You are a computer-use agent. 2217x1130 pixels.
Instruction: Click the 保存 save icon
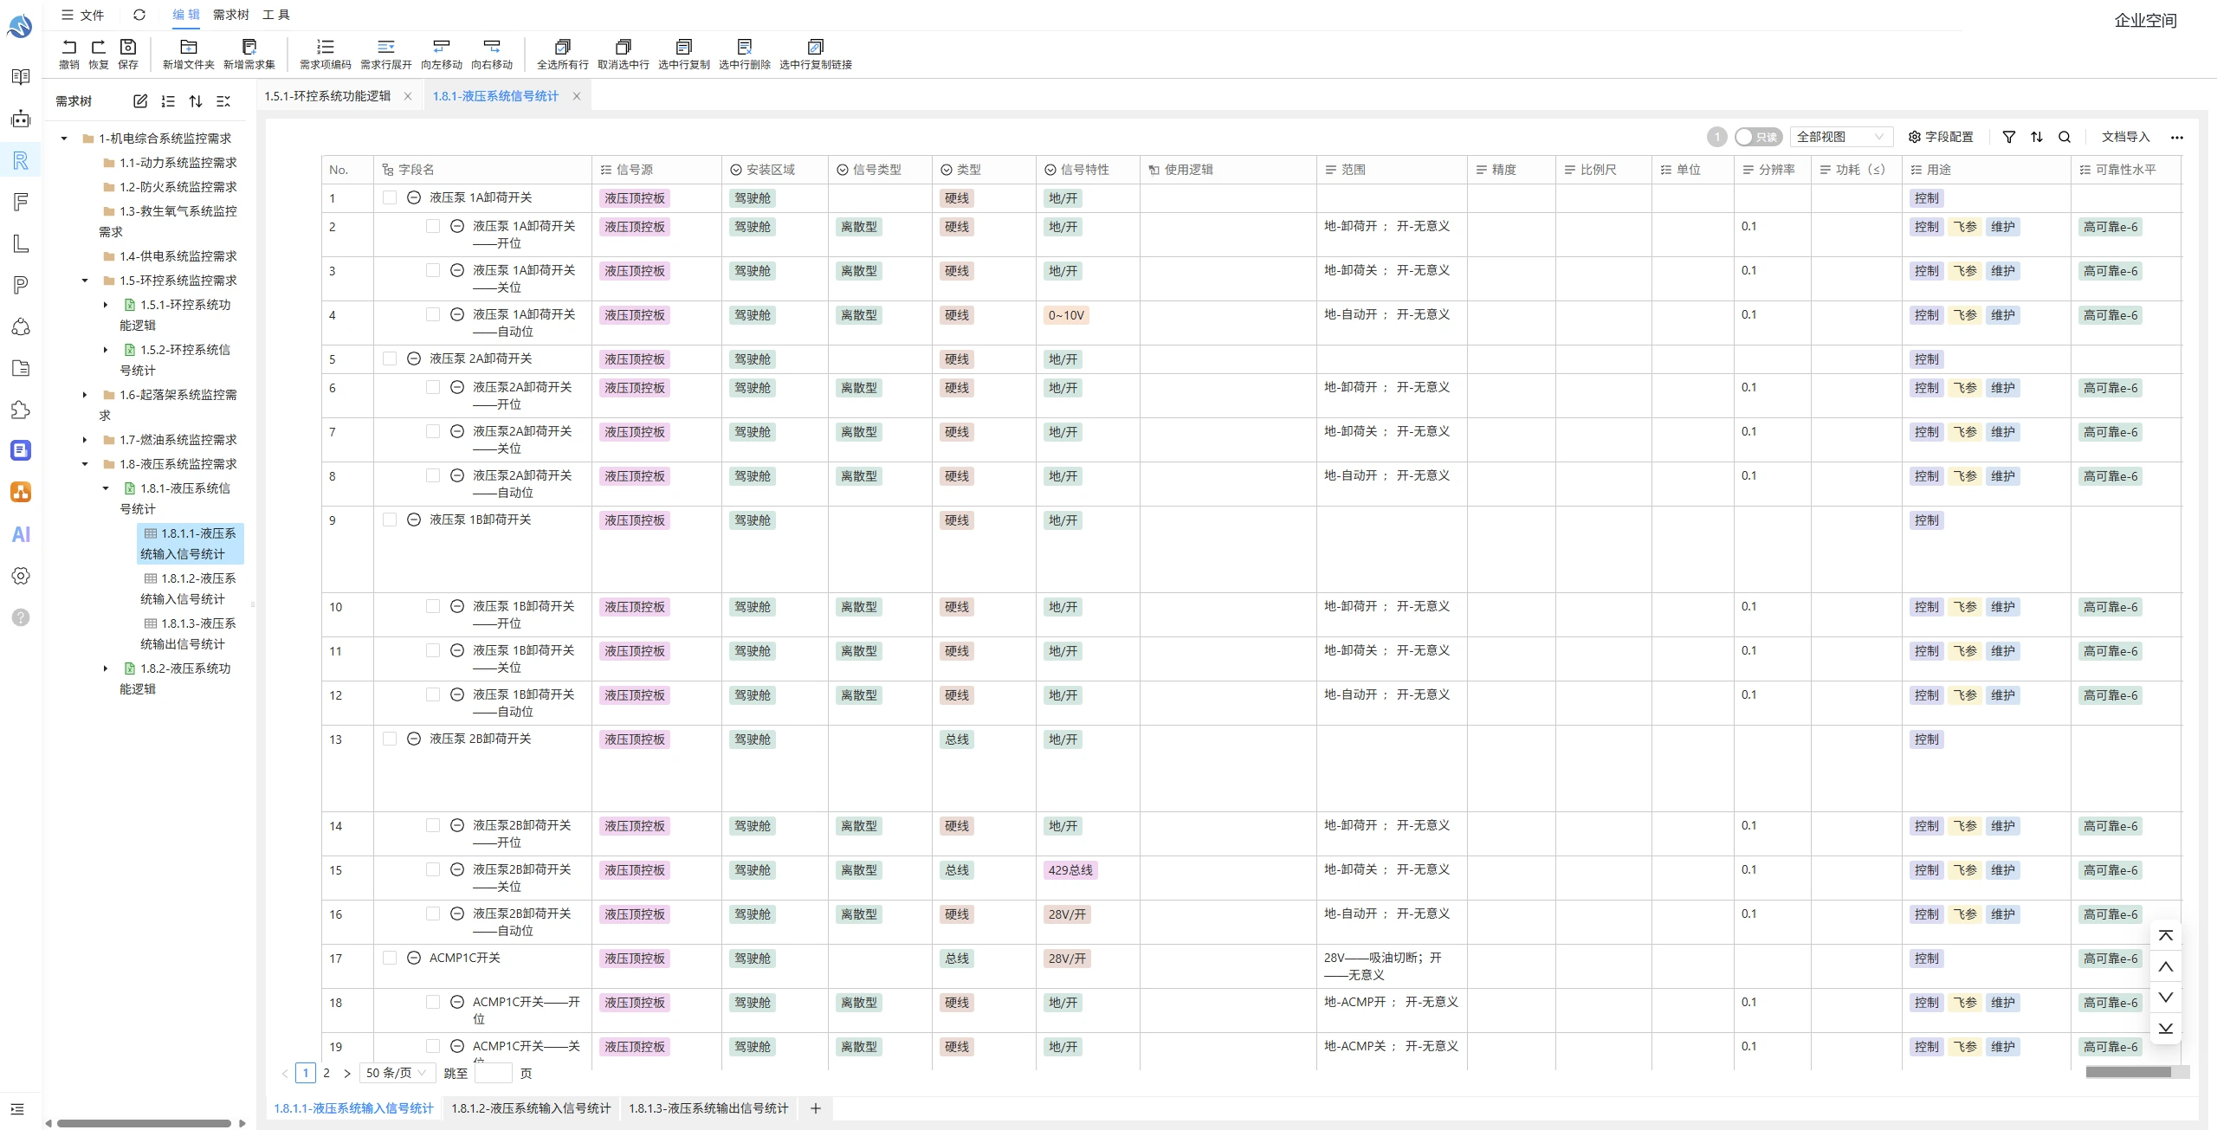128,47
